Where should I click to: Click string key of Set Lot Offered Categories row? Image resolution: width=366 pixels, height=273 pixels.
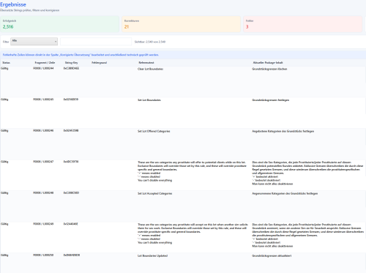[x=71, y=130]
